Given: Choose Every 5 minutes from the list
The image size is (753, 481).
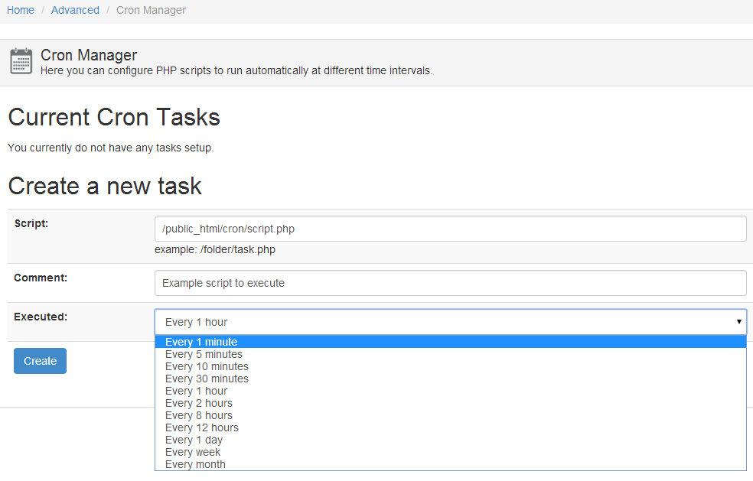Looking at the screenshot, I should [x=204, y=354].
